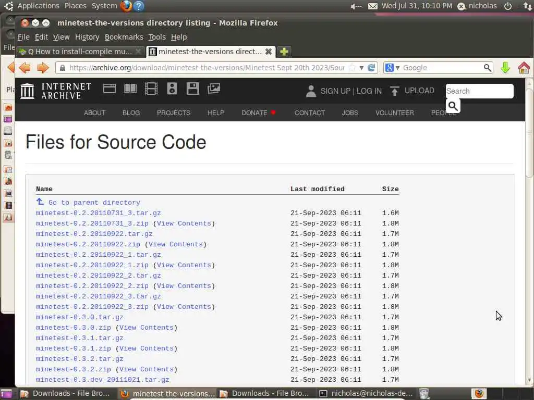Open the Bookmarks menu
534x400 pixels.
coord(124,37)
